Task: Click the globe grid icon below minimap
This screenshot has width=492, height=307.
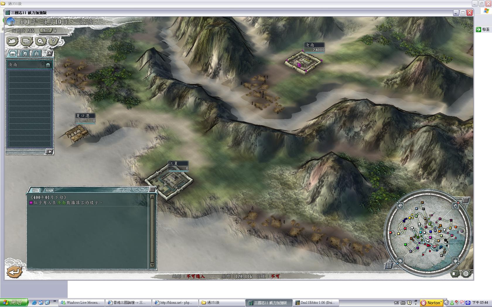Action: pyautogui.click(x=466, y=274)
